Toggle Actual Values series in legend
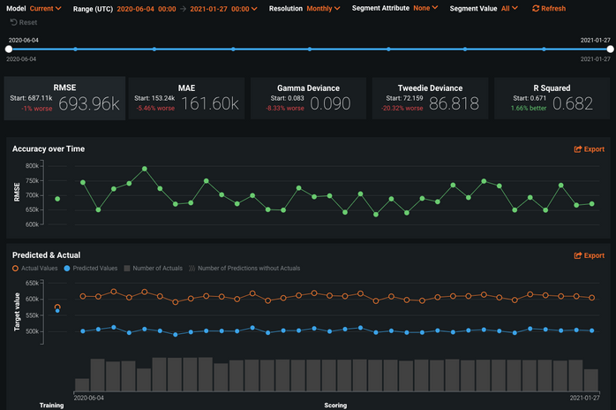 40,268
